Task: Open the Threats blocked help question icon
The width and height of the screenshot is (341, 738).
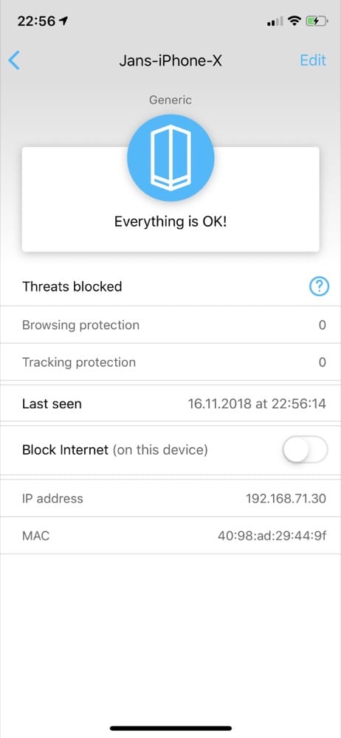Action: pyautogui.click(x=319, y=286)
